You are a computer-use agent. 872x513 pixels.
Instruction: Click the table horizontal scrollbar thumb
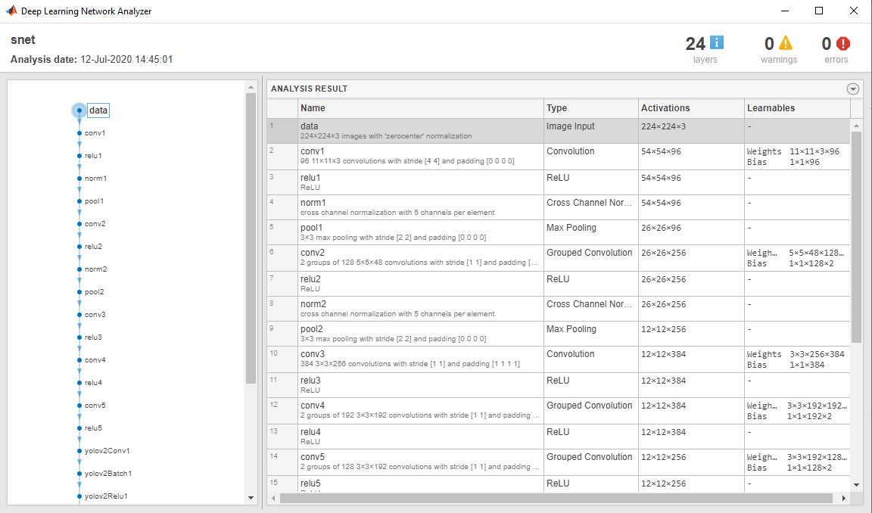point(556,498)
